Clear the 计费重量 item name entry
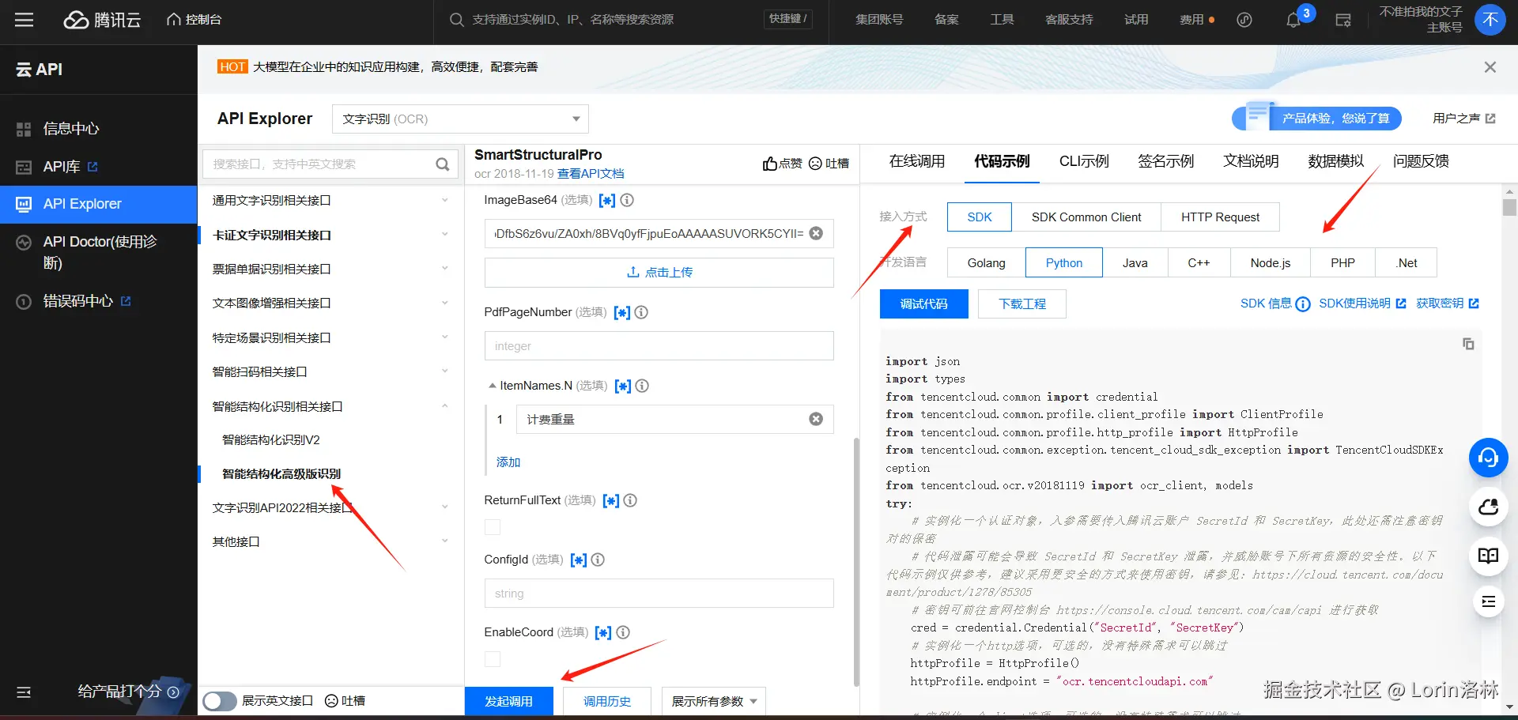 (816, 419)
